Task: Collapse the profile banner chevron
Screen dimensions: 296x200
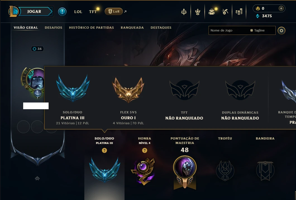Action: 37,178
